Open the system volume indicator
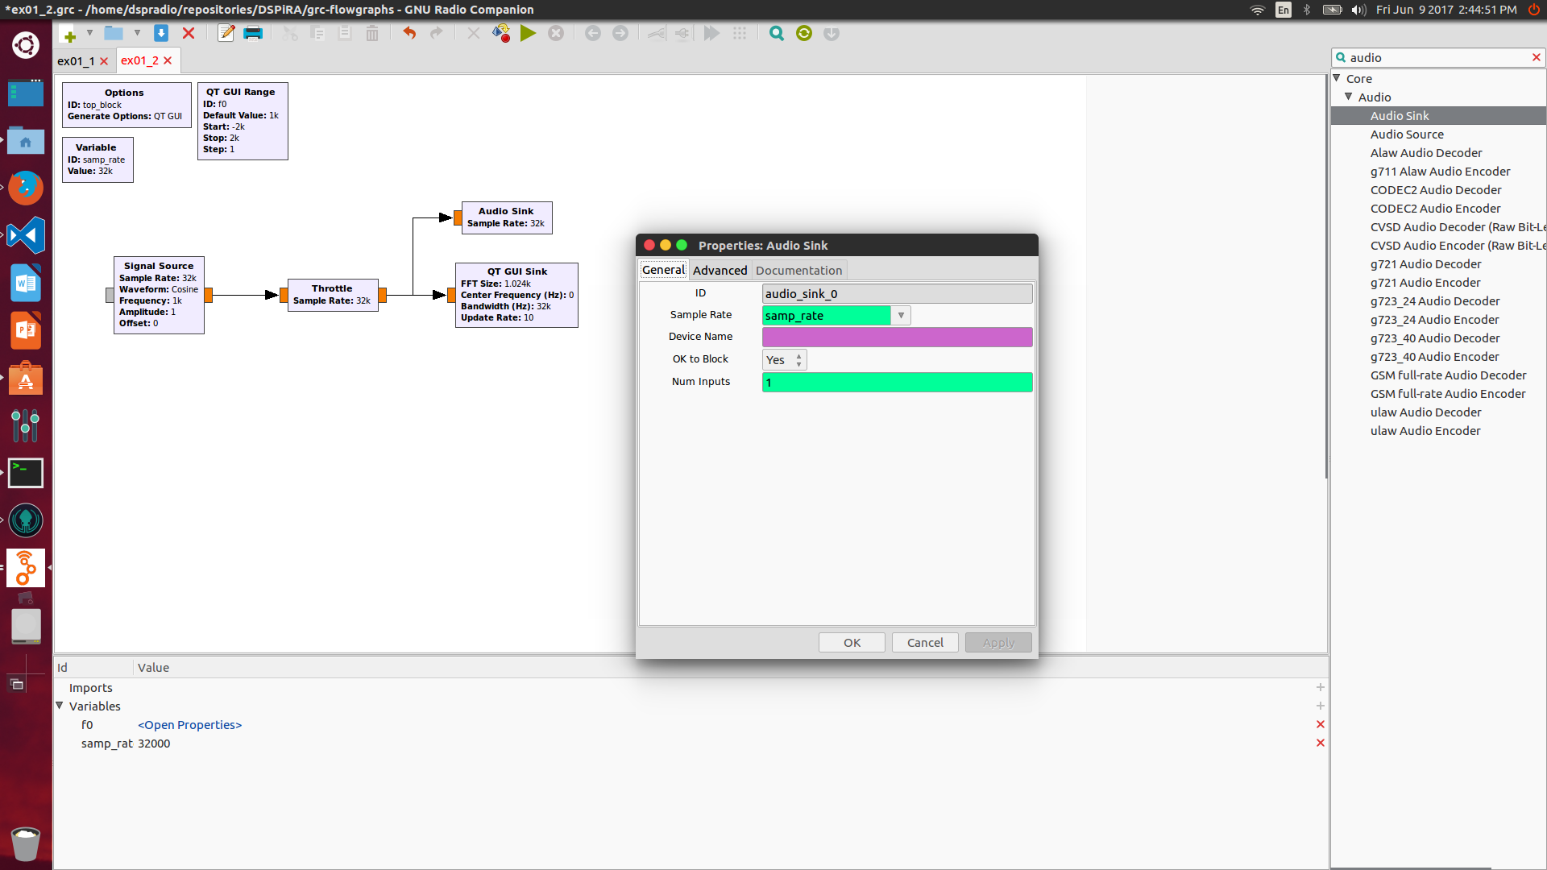1547x870 pixels. [x=1359, y=10]
